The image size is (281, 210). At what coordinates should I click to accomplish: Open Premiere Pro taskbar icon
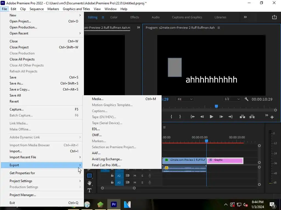[x=114, y=204]
